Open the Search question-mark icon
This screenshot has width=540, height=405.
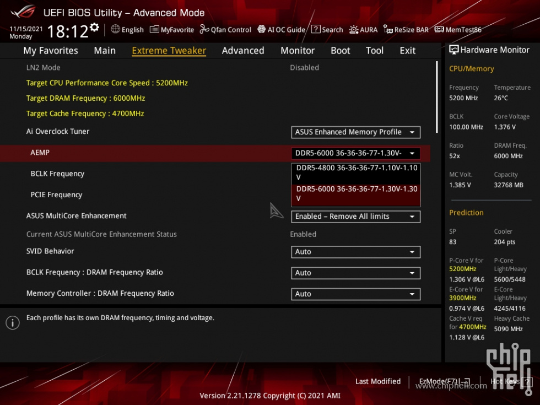pyautogui.click(x=315, y=29)
